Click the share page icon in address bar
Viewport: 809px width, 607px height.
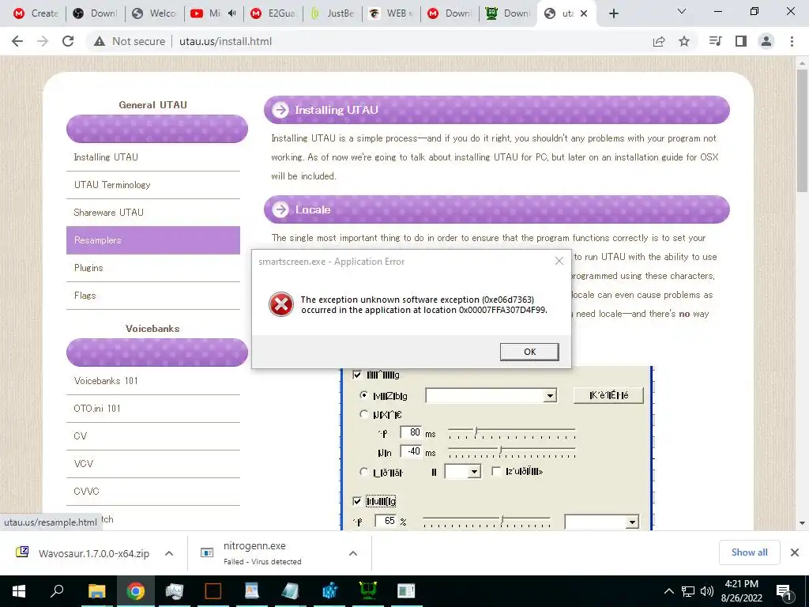pyautogui.click(x=659, y=41)
